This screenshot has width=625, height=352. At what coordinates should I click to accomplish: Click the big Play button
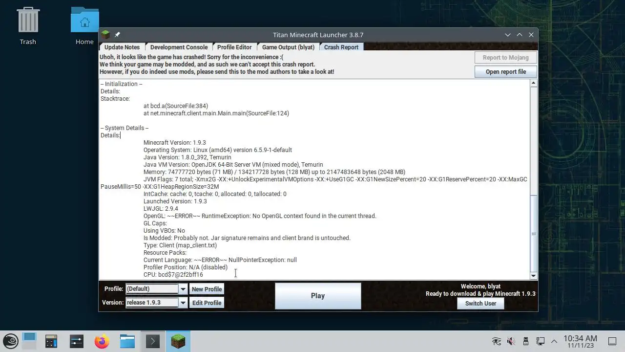pyautogui.click(x=318, y=296)
